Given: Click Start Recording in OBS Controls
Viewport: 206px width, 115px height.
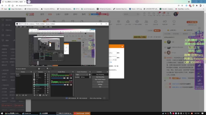Looking at the screenshot, I should click(100, 77).
